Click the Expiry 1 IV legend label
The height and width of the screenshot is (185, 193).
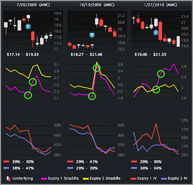coord(147,178)
